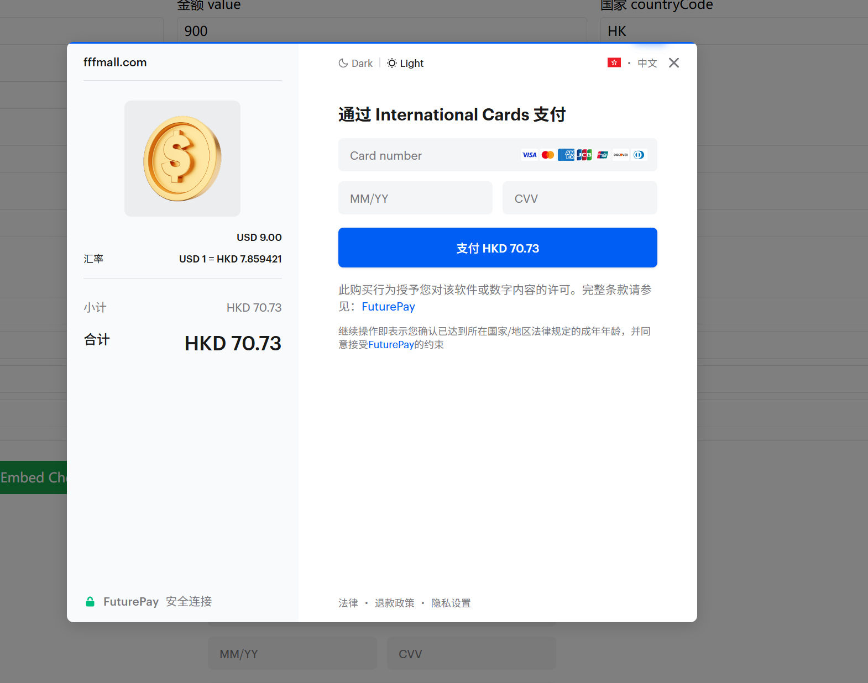Screen dimensions: 868x683
Task: Open Hong Kong flag region selector
Action: click(614, 62)
